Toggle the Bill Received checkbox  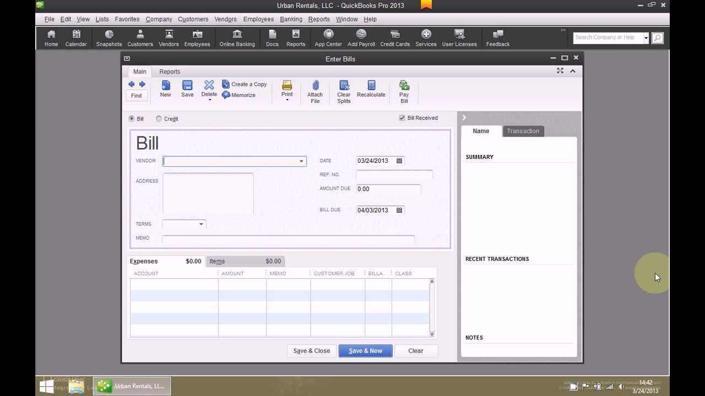click(402, 118)
